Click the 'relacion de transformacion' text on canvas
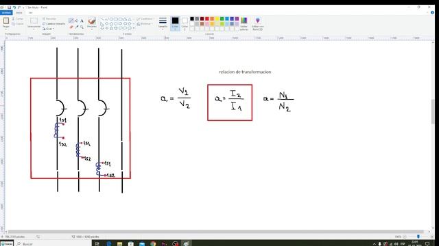439x246 pixels. click(245, 72)
